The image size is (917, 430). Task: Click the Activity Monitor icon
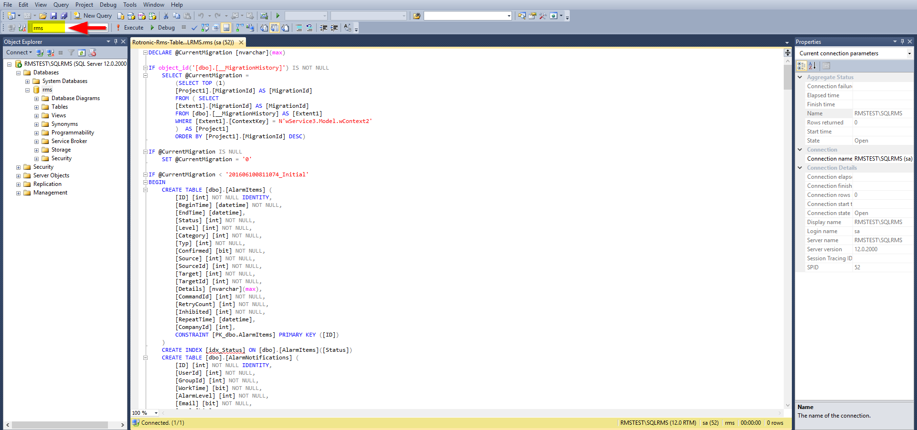(x=264, y=16)
